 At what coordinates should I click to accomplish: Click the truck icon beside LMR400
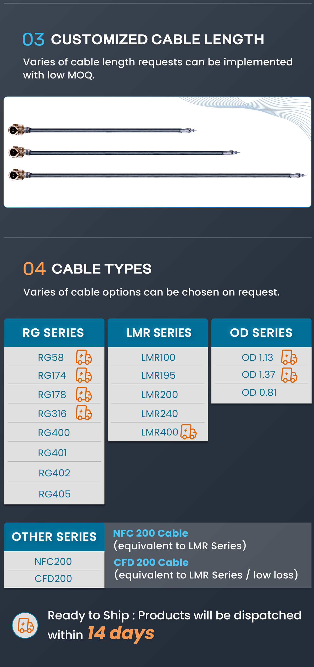[x=188, y=432]
